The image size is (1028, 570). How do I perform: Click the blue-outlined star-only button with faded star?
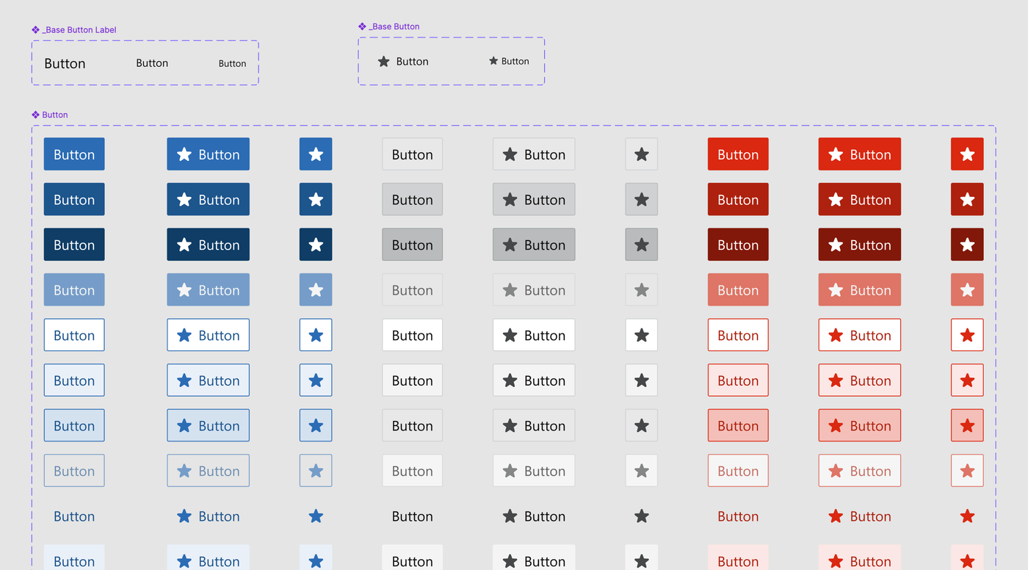click(316, 471)
